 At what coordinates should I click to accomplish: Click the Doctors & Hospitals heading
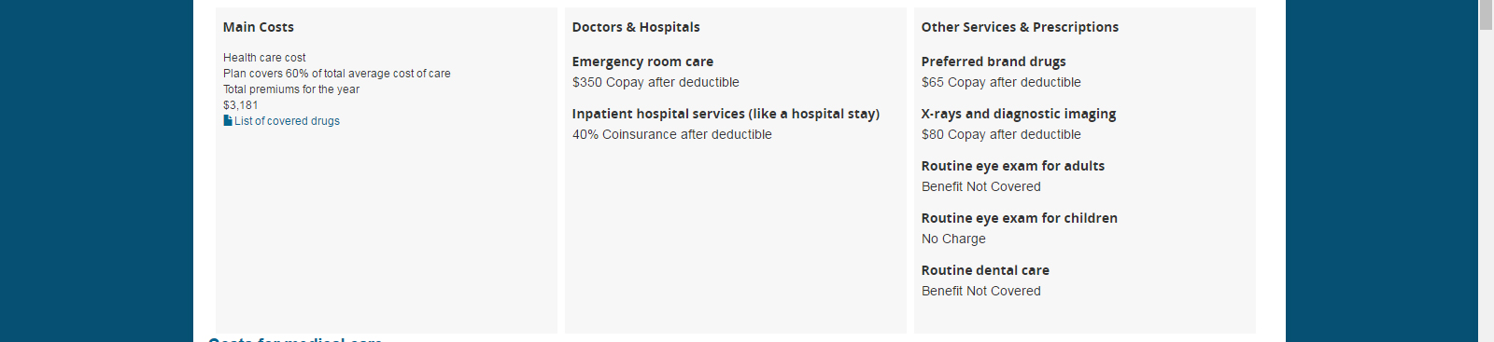(636, 27)
